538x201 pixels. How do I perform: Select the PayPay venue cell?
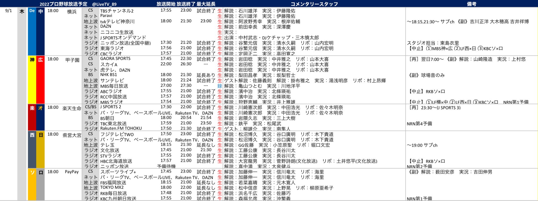pos(72,172)
